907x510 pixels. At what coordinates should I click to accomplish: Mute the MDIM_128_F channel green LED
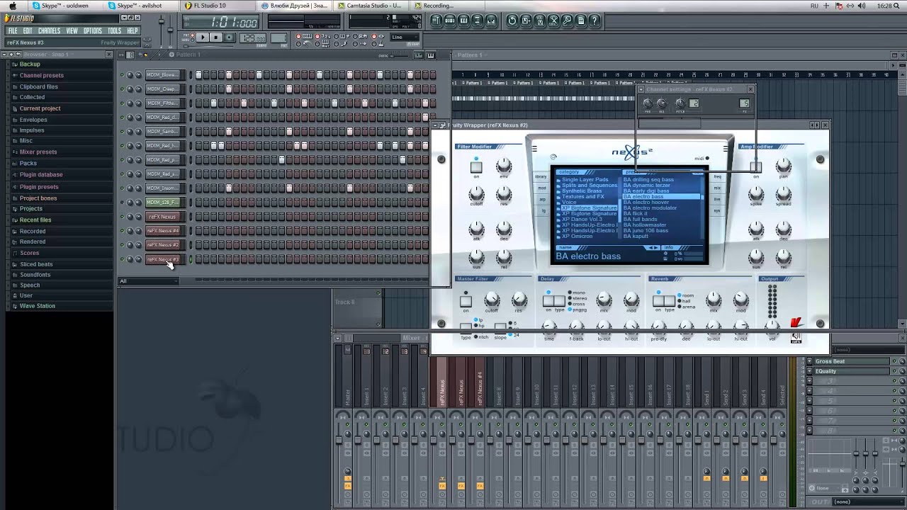point(122,203)
